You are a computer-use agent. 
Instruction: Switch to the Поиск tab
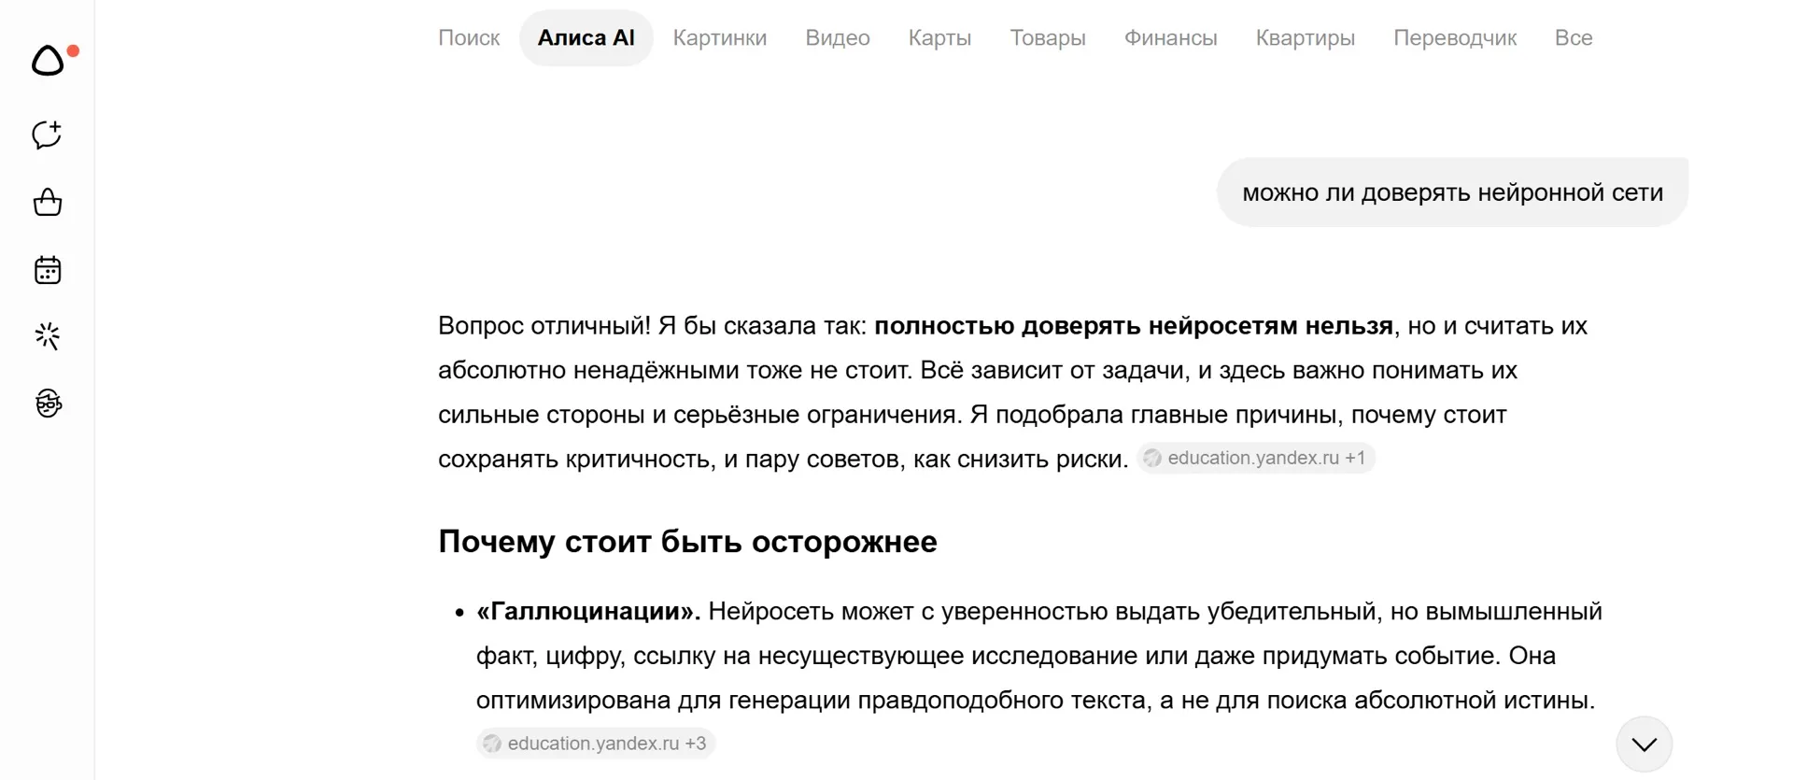click(x=469, y=38)
